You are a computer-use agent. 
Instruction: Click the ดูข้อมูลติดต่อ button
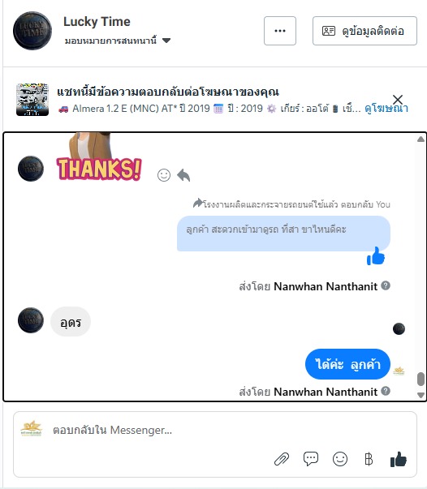point(364,31)
